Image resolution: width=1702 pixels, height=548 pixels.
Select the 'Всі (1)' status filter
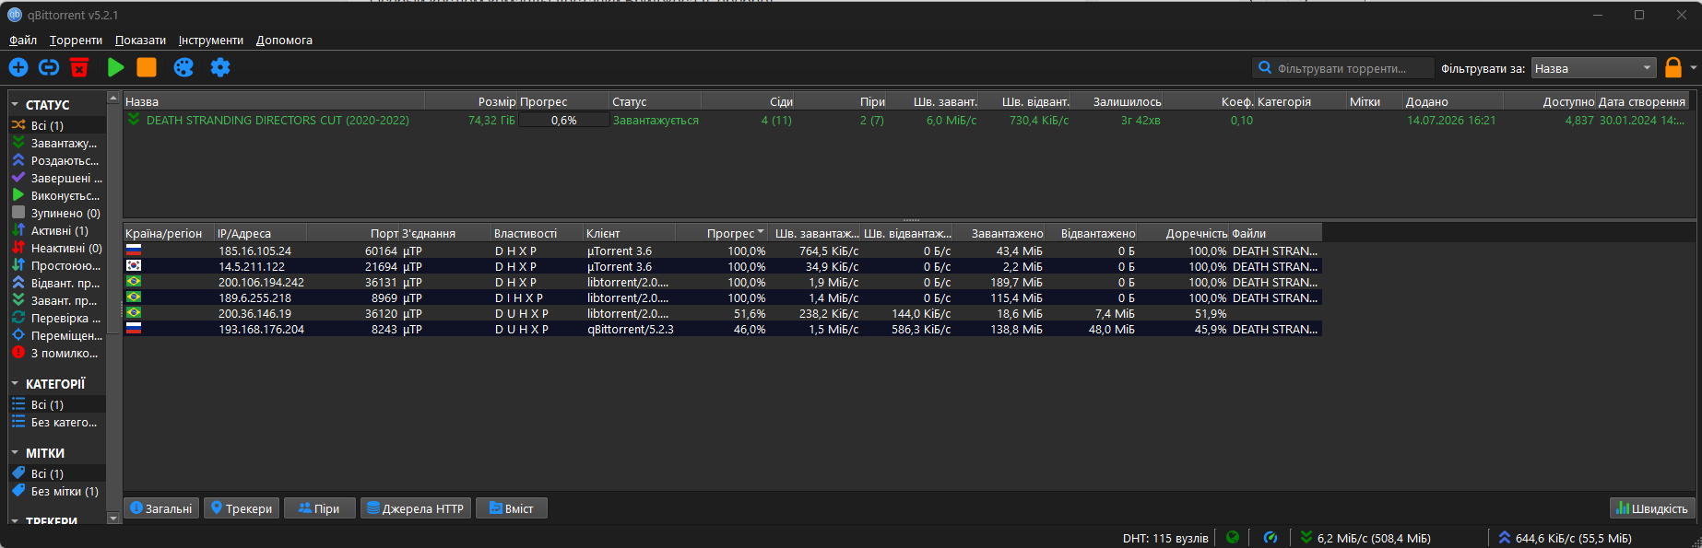57,125
